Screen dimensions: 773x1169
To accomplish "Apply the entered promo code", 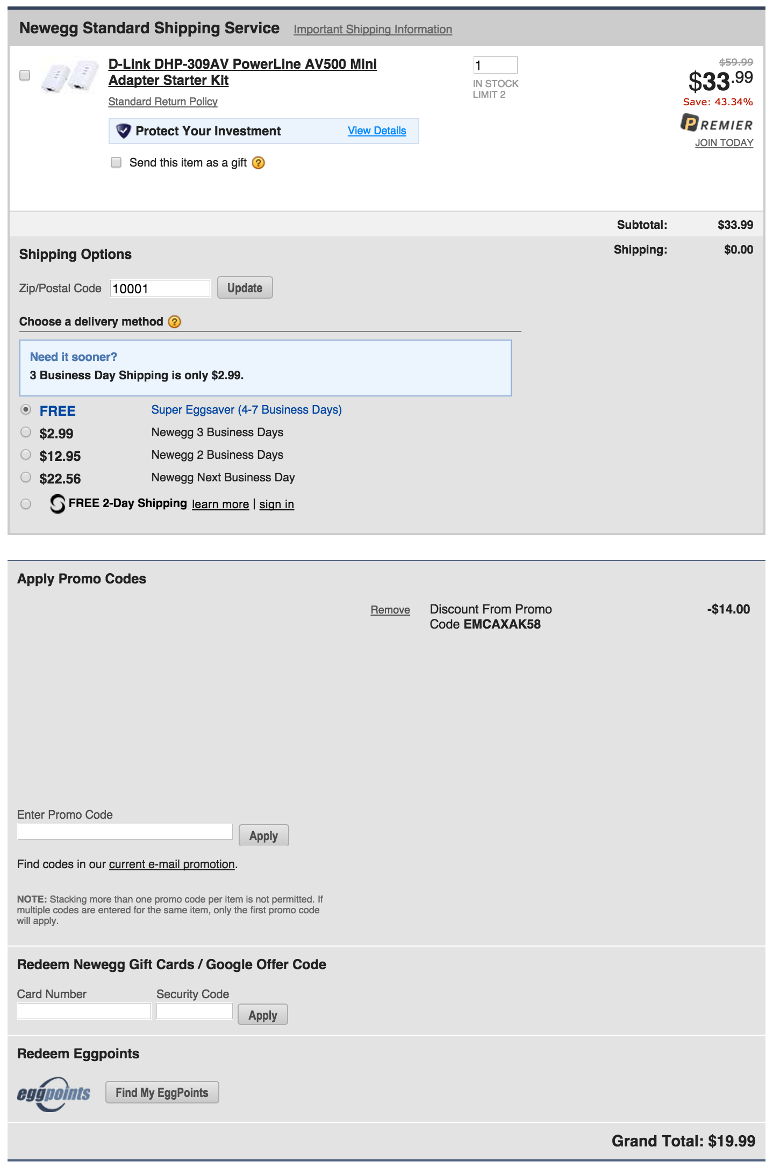I will coord(264,835).
